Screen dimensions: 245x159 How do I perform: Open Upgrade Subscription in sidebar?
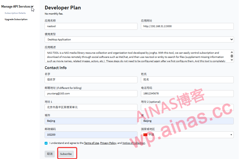[x=16, y=19]
